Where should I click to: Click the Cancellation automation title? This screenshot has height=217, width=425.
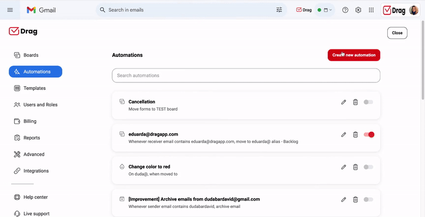[142, 102]
